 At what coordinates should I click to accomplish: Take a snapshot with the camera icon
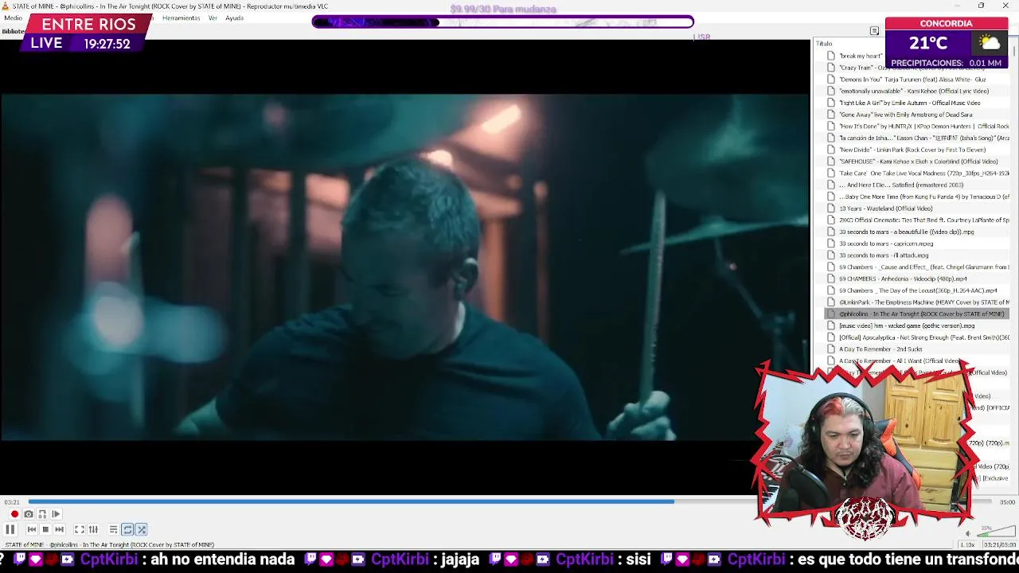click(29, 514)
